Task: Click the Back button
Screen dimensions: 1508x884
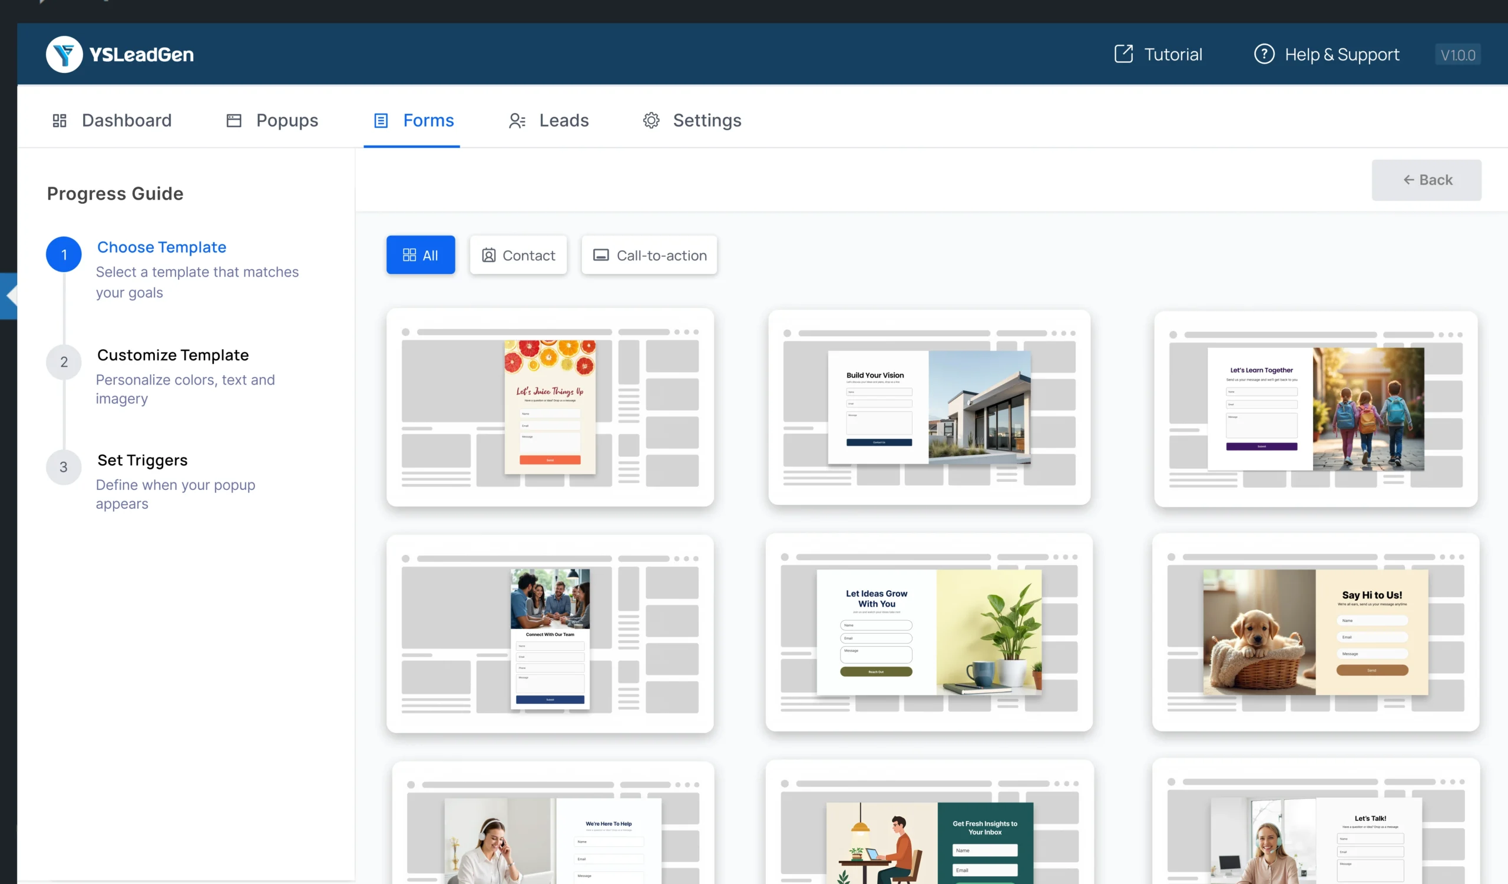Action: tap(1427, 180)
